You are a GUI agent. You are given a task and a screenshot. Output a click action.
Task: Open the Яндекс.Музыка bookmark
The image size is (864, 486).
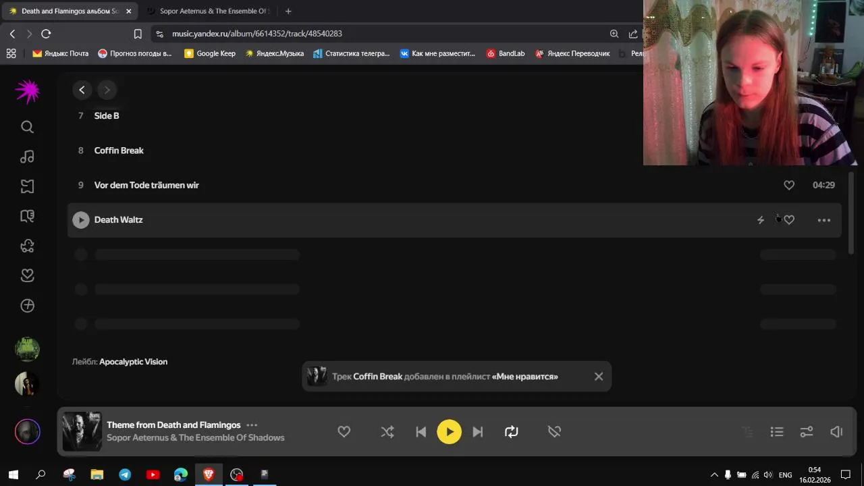tap(274, 53)
